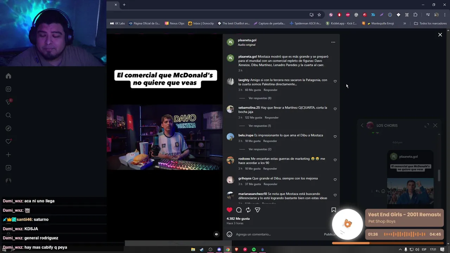Open profile avatar in Instagram sidebar
This screenshot has width=450, height=253.
click(x=8, y=181)
